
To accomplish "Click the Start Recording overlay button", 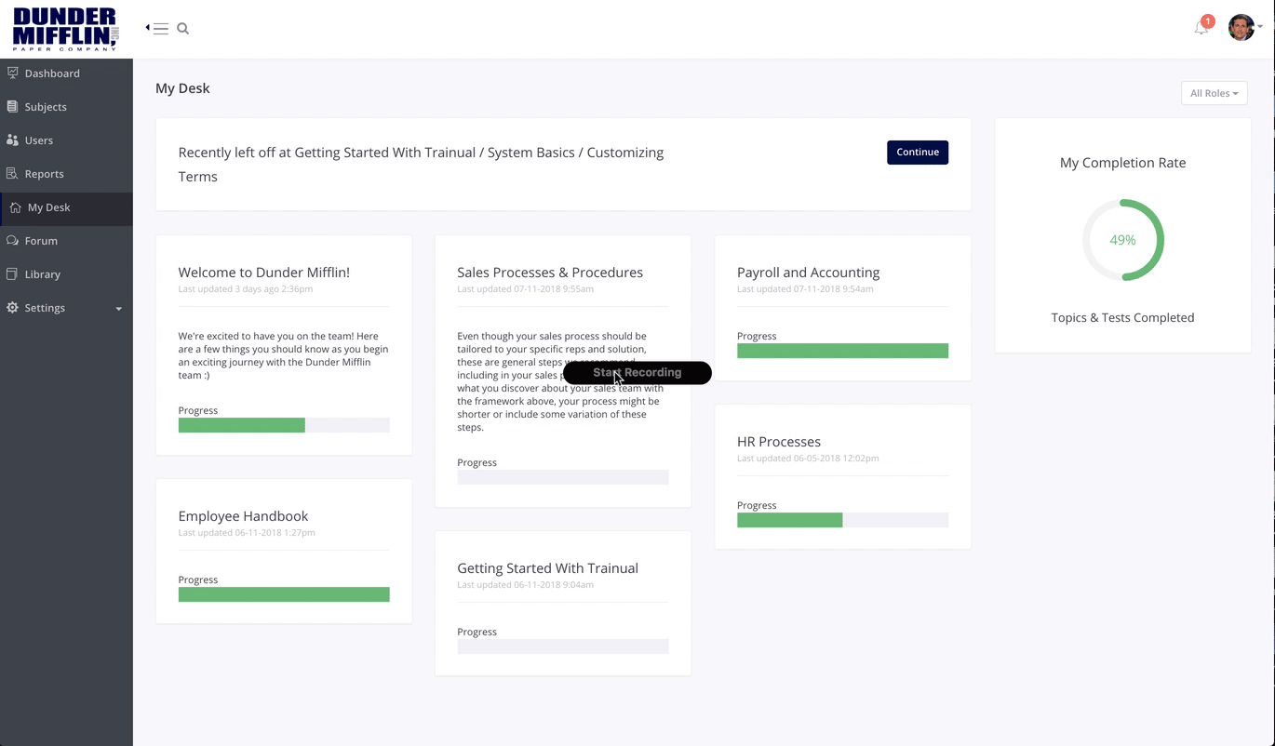I will (x=637, y=372).
